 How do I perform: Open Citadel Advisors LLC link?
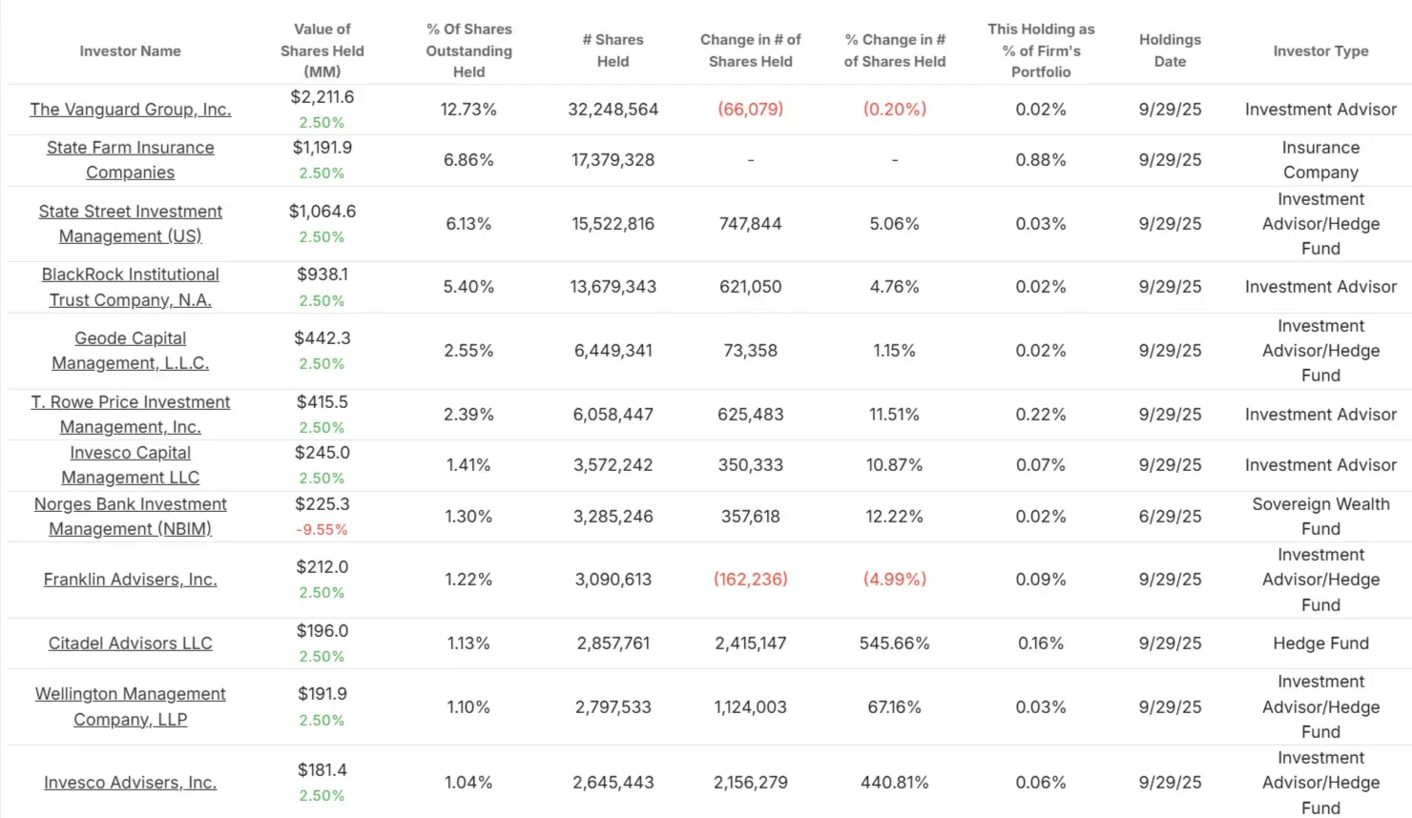point(131,644)
